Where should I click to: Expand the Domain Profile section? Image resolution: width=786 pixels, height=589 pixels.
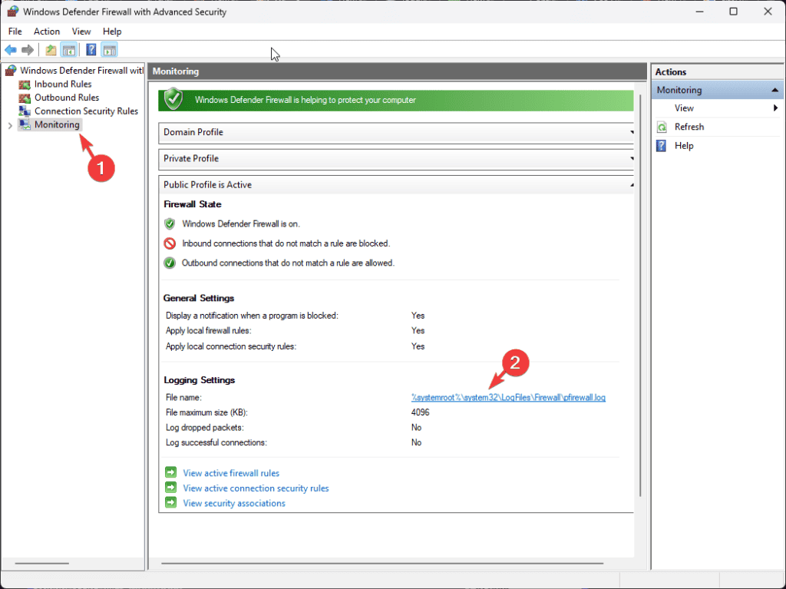pyautogui.click(x=631, y=132)
